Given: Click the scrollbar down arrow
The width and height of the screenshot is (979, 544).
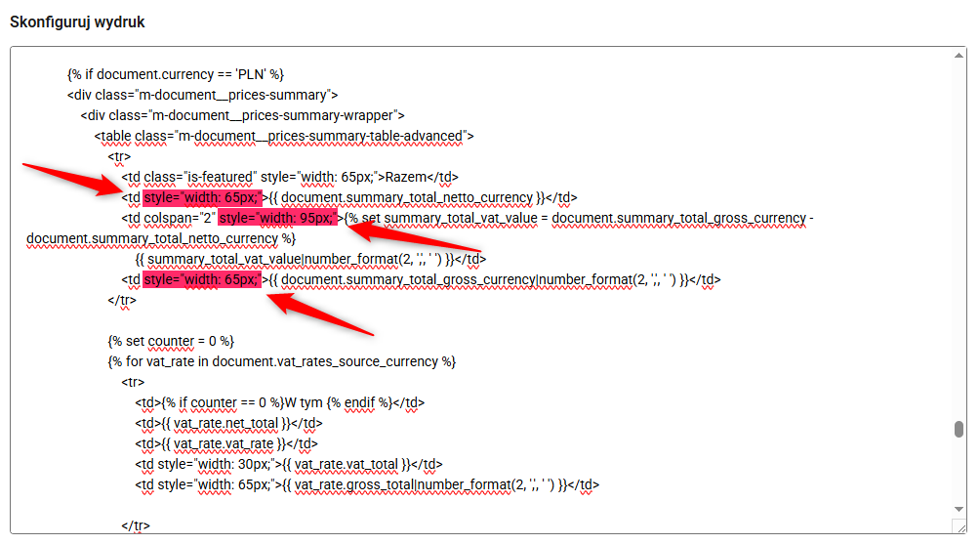Looking at the screenshot, I should [959, 510].
